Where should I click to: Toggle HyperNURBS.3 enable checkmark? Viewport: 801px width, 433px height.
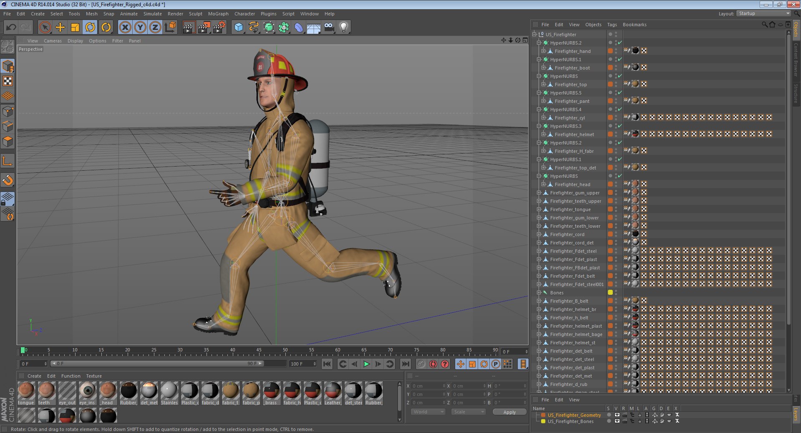(x=620, y=126)
